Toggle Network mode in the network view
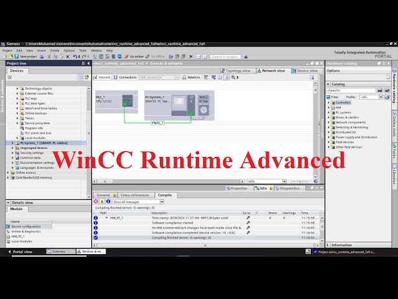This screenshot has width=398, height=299. 102,77
